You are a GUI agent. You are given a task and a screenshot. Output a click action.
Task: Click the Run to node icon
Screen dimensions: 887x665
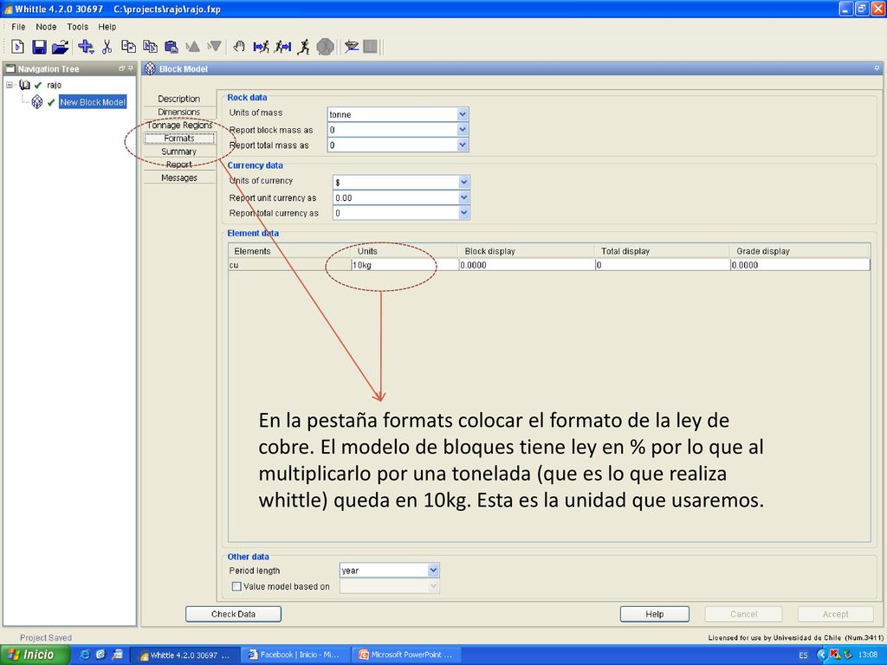(261, 47)
